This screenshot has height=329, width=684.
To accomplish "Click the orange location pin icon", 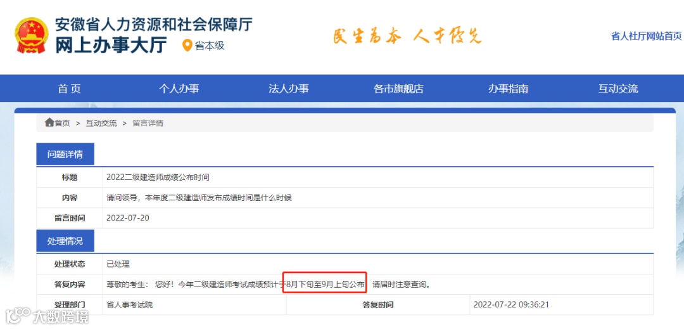I will pos(187,46).
